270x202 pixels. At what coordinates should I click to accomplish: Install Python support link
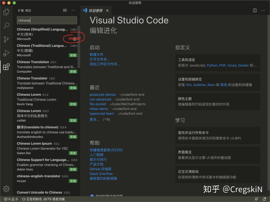click(x=212, y=65)
